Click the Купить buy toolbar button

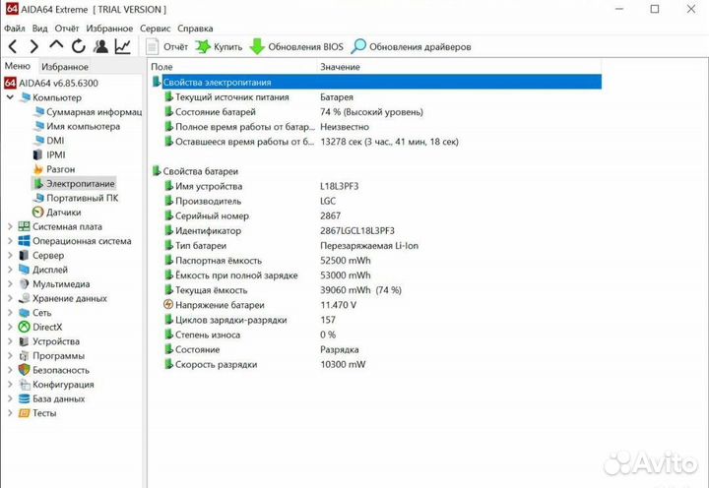pyautogui.click(x=219, y=46)
